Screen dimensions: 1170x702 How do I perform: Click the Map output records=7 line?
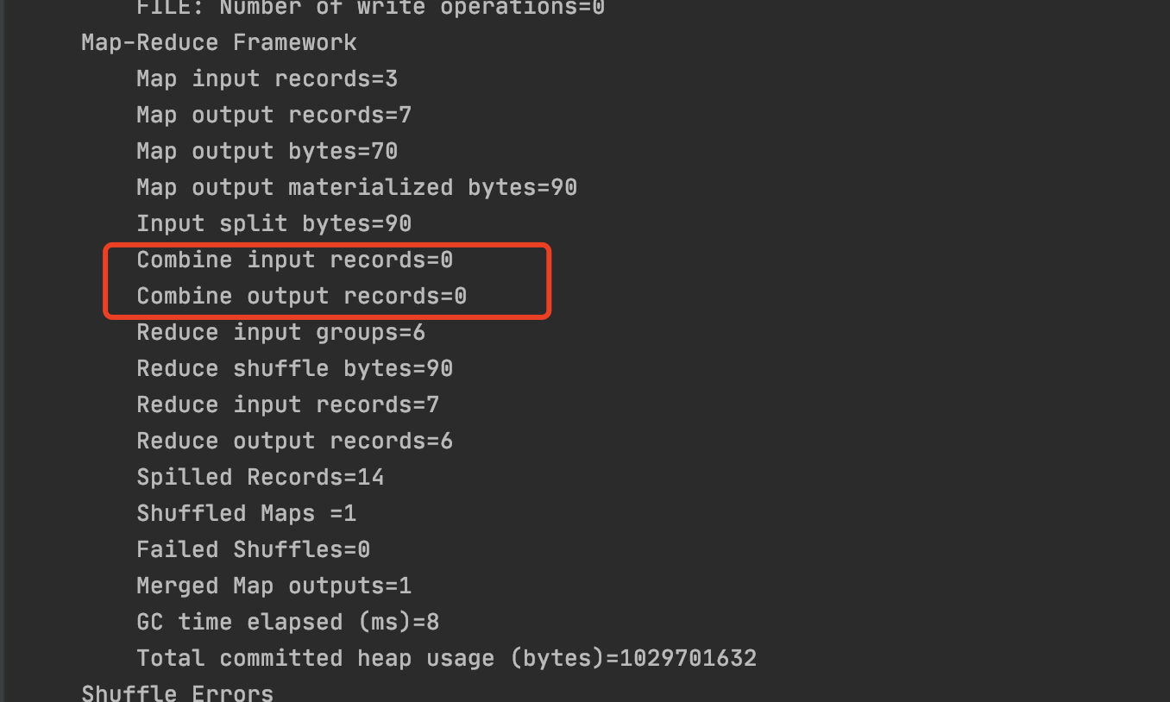coord(274,115)
